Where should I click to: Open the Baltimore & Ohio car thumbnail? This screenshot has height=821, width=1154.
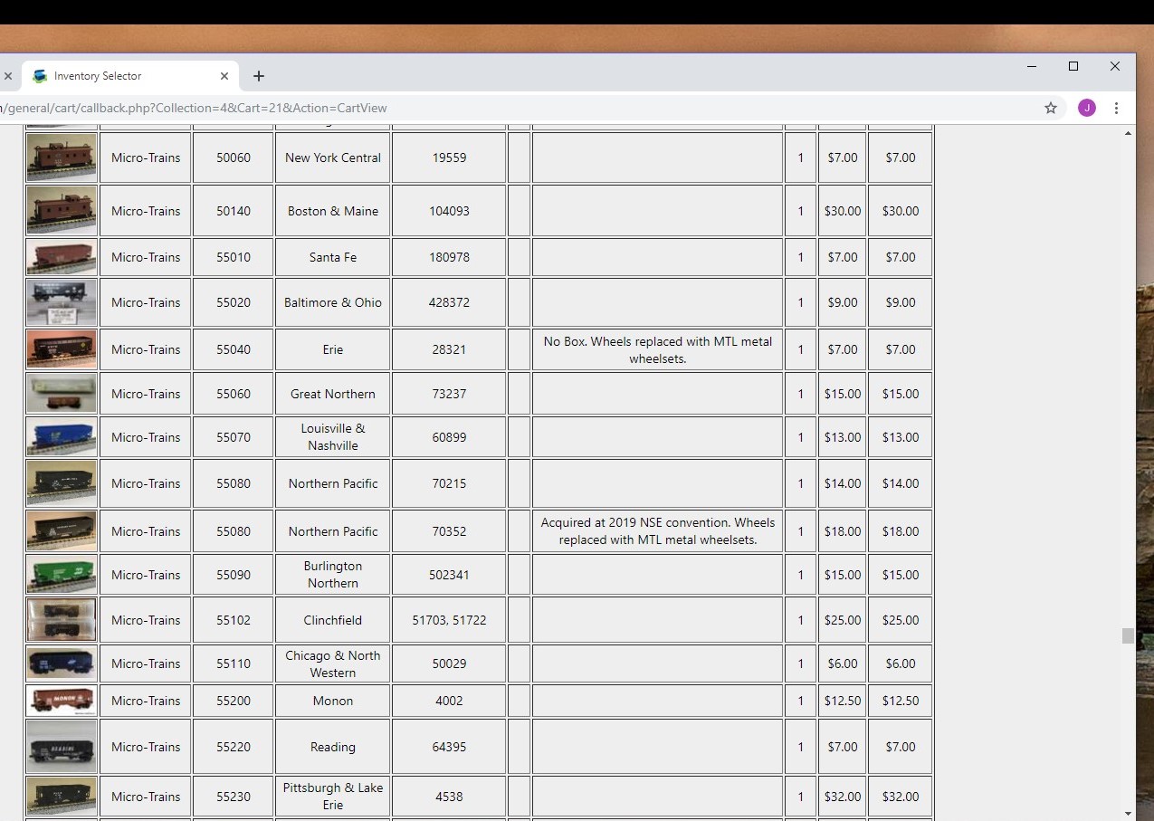pyautogui.click(x=62, y=302)
